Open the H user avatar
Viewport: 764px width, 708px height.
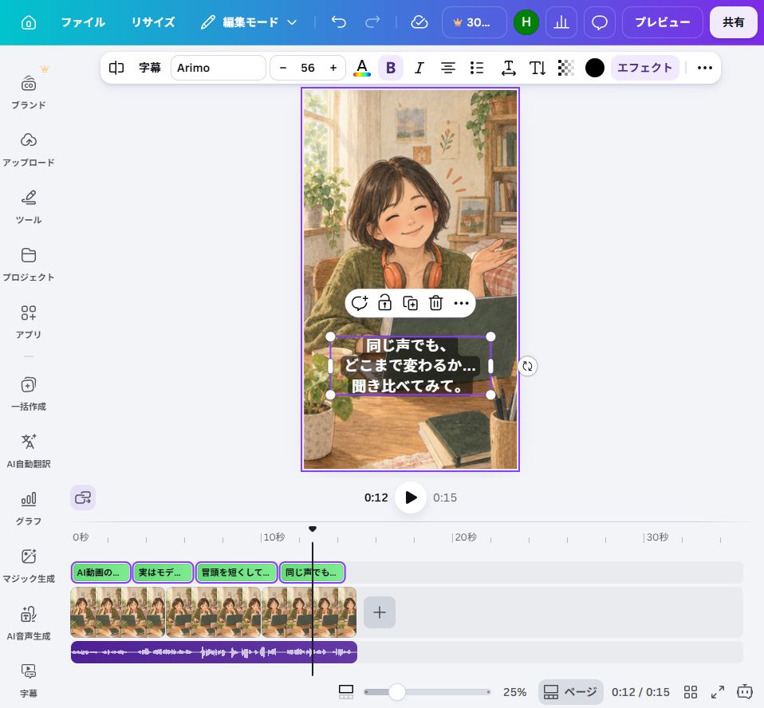(526, 22)
